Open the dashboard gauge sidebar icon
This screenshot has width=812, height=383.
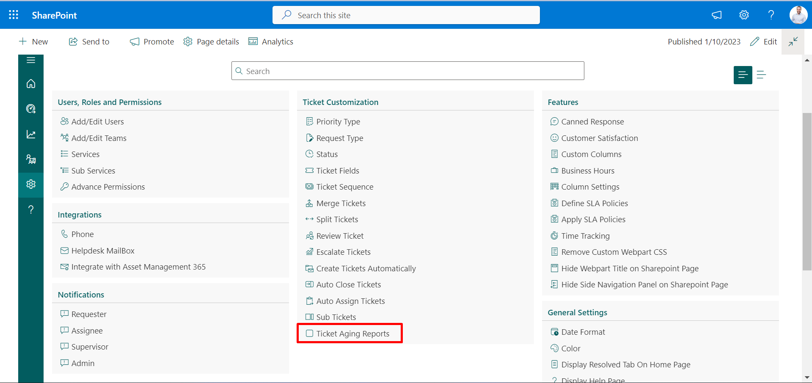point(31,109)
